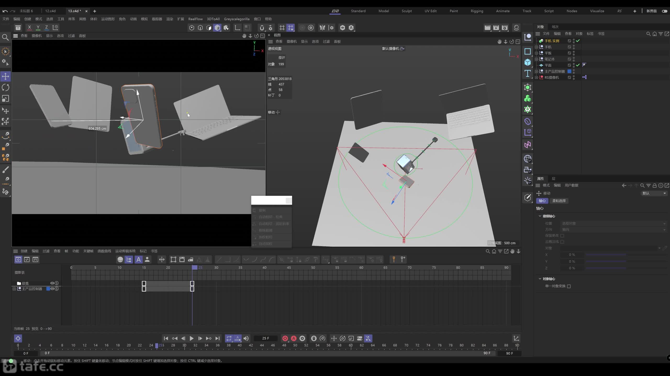This screenshot has width=670, height=376.
Task: Add a Cube primitive object
Action: pos(528,62)
